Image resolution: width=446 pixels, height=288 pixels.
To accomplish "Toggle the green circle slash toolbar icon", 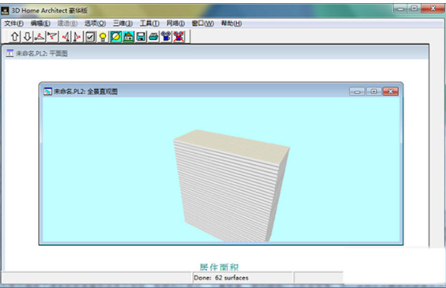I will pyautogui.click(x=115, y=36).
